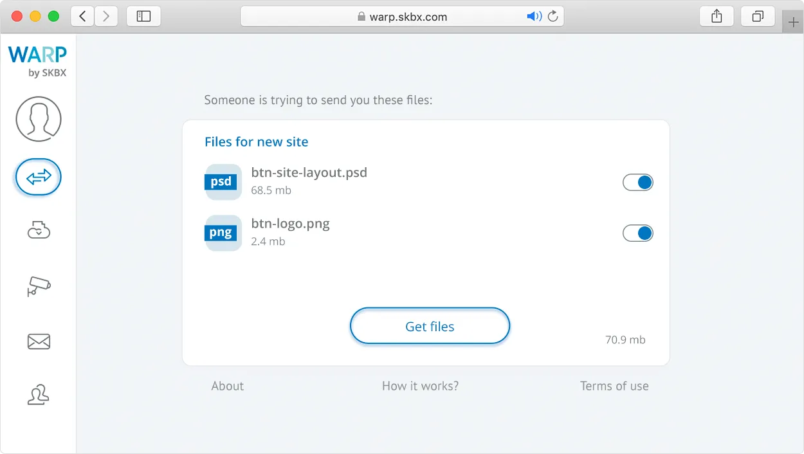Click the btn-logo.png file name
Image resolution: width=804 pixels, height=454 pixels.
click(x=290, y=224)
